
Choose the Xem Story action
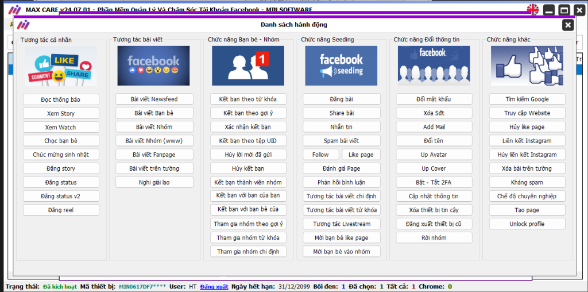point(61,113)
